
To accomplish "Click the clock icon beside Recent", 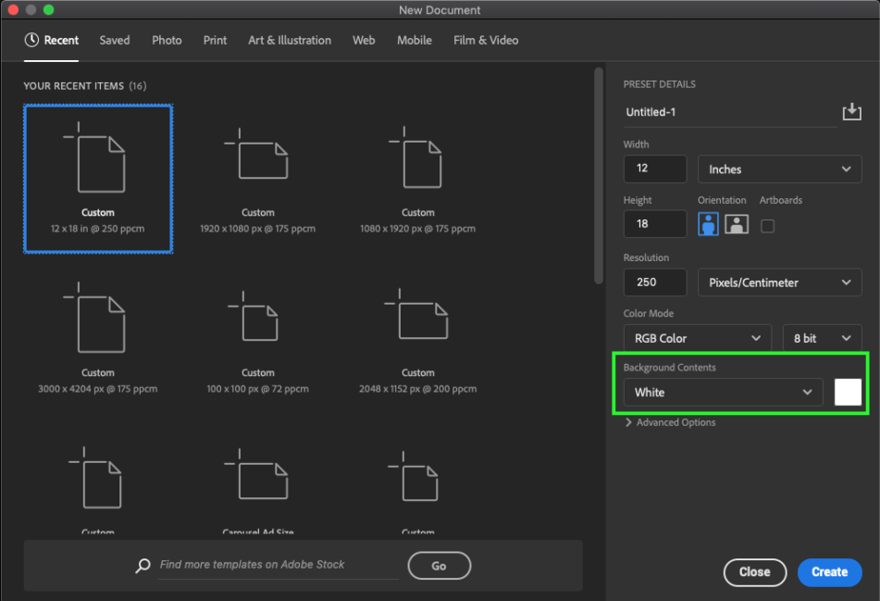I will click(x=28, y=40).
